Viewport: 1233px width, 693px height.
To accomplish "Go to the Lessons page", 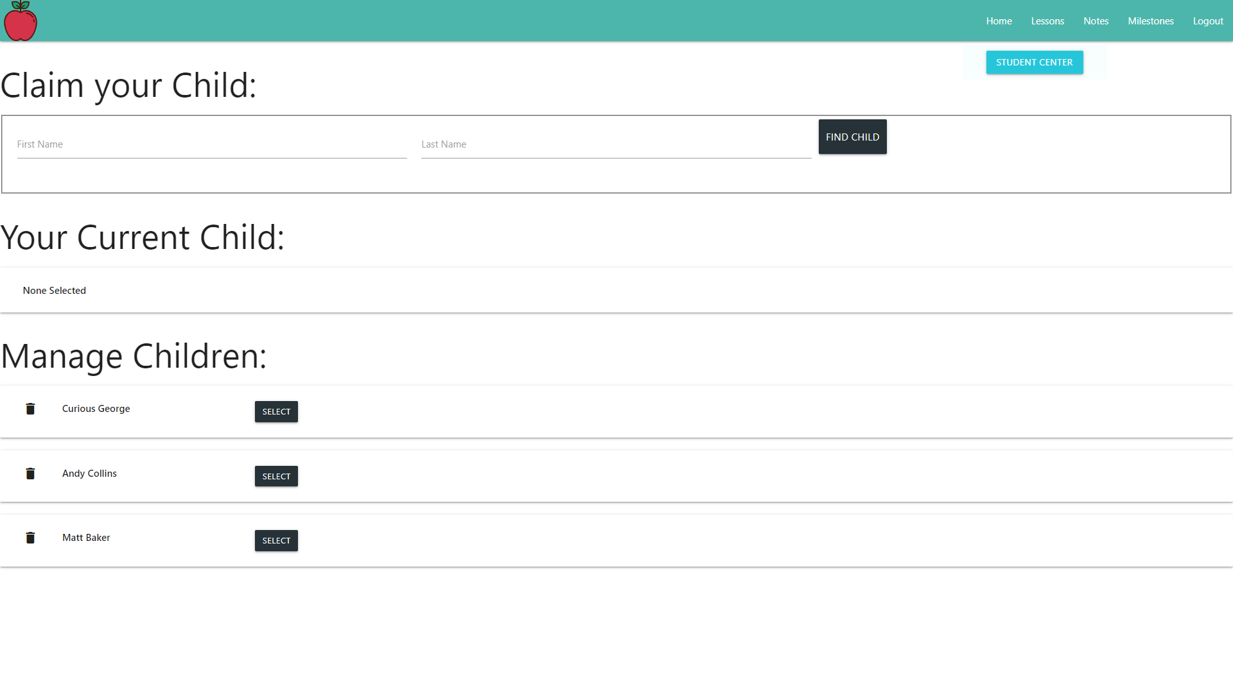I will tap(1047, 21).
